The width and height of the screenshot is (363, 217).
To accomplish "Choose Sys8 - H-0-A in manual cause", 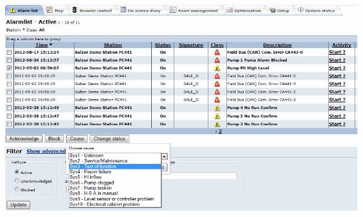I will click(115, 193).
